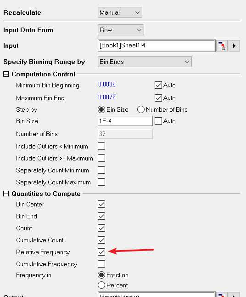Screen dimensions: 246x297
Task: Open the Specify Binning Range by dropdown
Action: click(x=145, y=62)
